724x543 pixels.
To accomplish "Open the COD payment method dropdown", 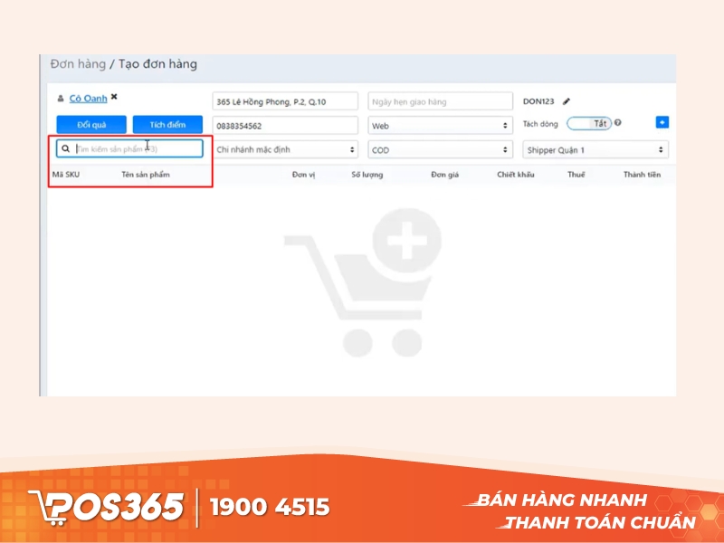I will click(x=440, y=150).
